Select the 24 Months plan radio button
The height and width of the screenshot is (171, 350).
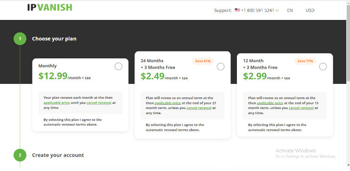click(221, 66)
